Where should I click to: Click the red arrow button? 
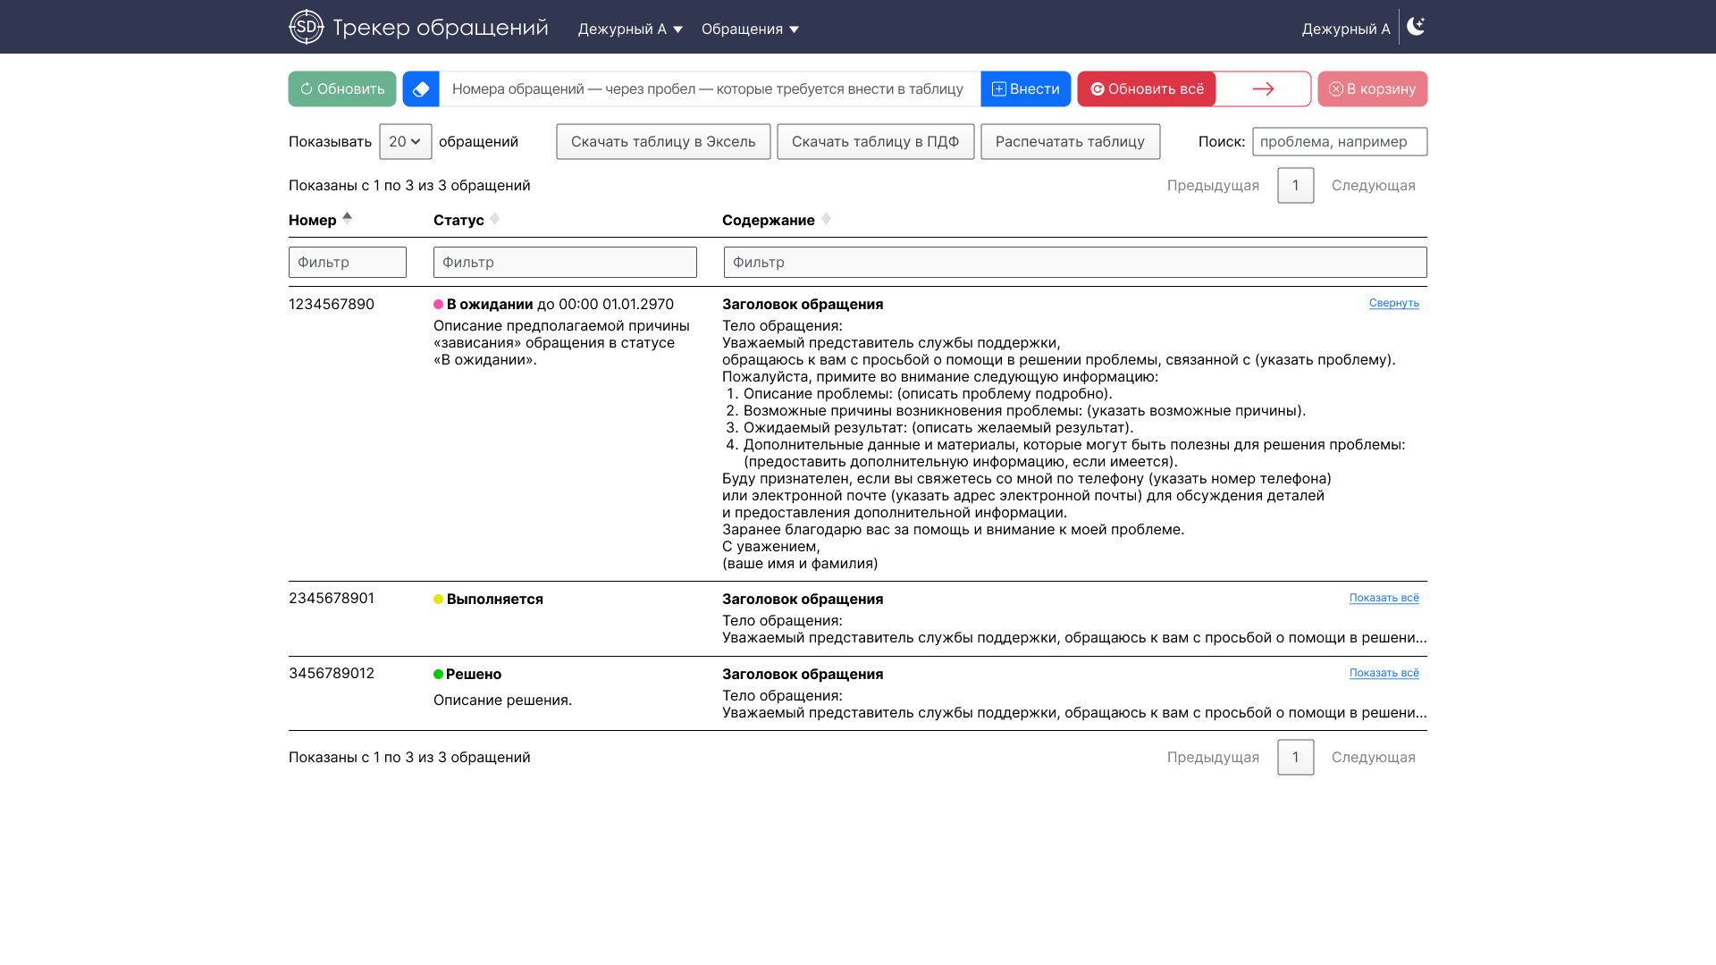(1263, 89)
